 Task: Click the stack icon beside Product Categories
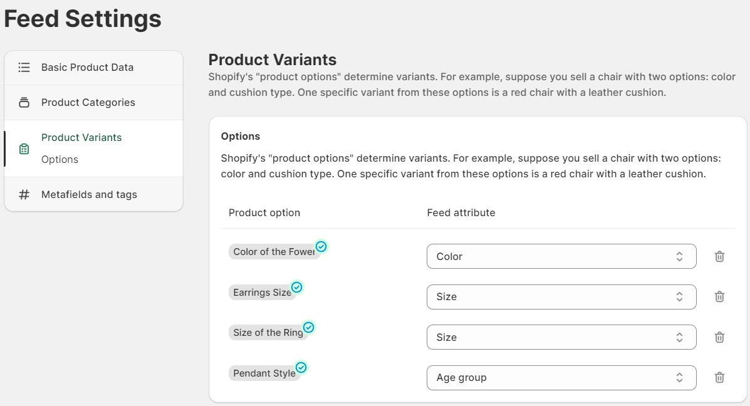pyautogui.click(x=24, y=102)
